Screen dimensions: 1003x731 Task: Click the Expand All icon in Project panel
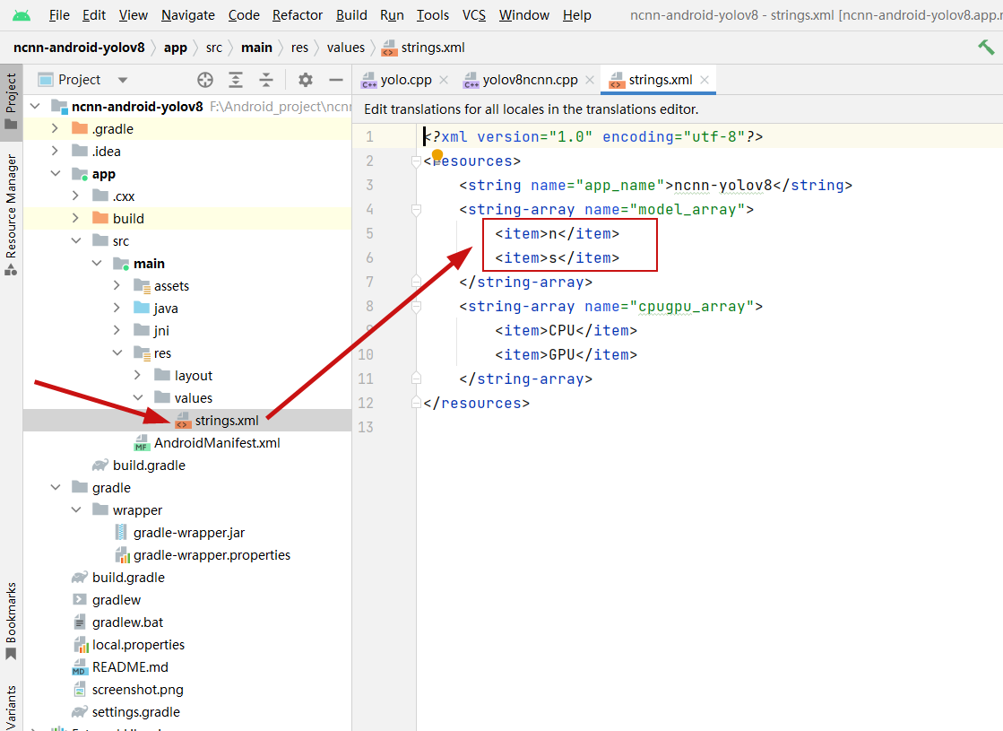[x=236, y=80]
